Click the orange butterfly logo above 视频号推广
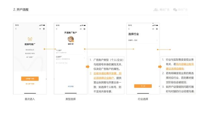This screenshot has height=113, width=201. click(30, 39)
